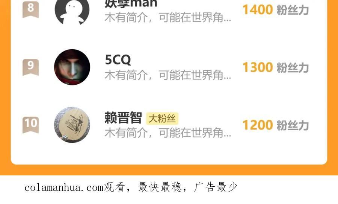Click the 大粉丝 badge tag
The image size is (338, 204).
click(162, 119)
